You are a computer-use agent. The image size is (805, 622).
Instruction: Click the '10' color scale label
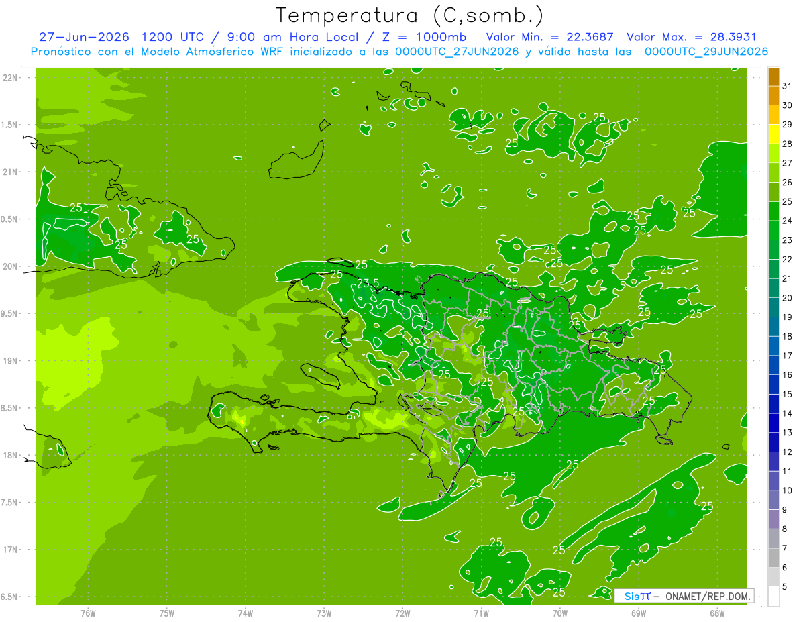pos(788,490)
